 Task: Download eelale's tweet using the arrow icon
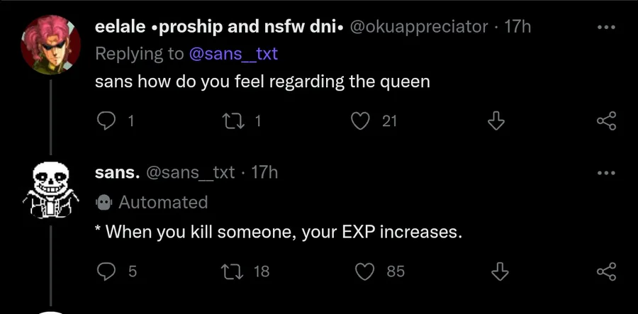tap(497, 121)
